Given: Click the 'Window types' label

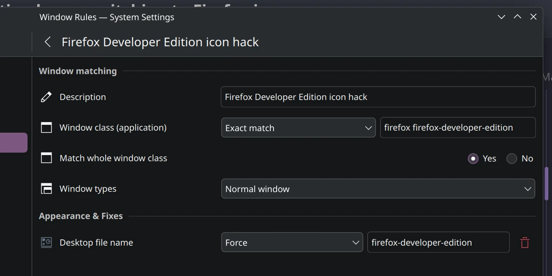Looking at the screenshot, I should click(x=88, y=189).
